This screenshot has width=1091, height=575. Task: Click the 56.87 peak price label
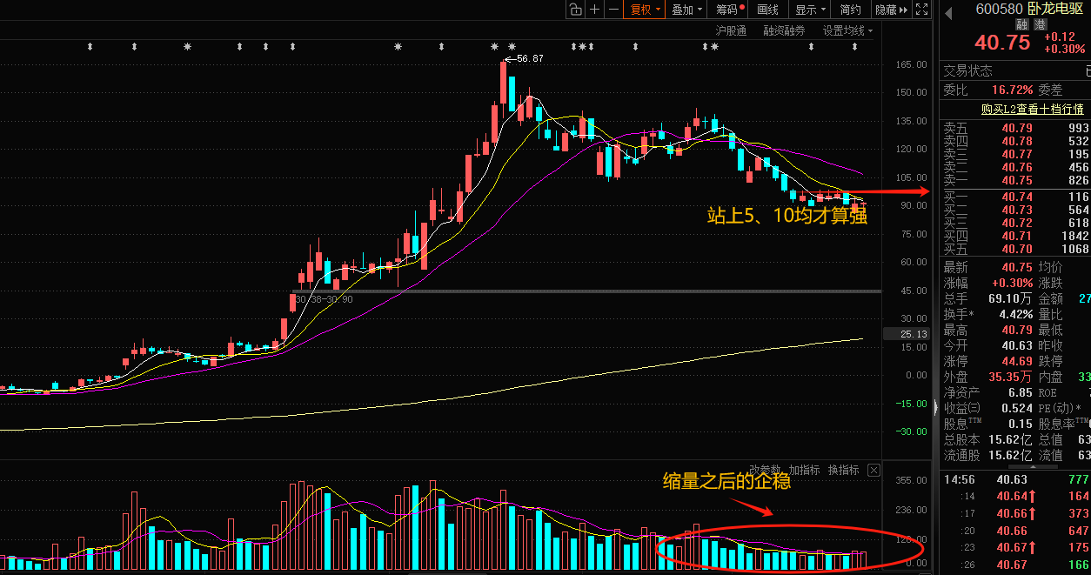coord(530,58)
